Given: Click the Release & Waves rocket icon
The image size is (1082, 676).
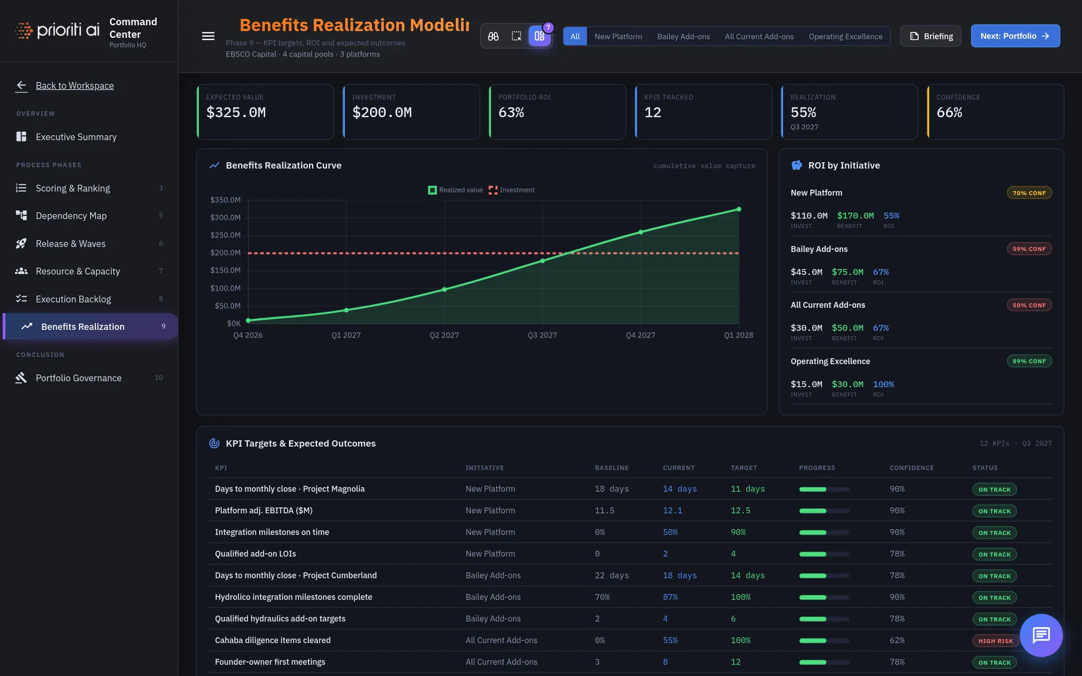Looking at the screenshot, I should (x=22, y=243).
